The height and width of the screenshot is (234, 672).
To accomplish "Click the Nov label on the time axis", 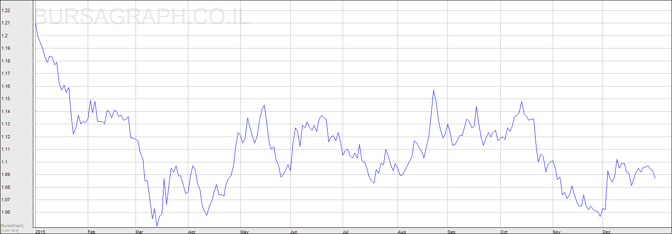I will [x=556, y=232].
